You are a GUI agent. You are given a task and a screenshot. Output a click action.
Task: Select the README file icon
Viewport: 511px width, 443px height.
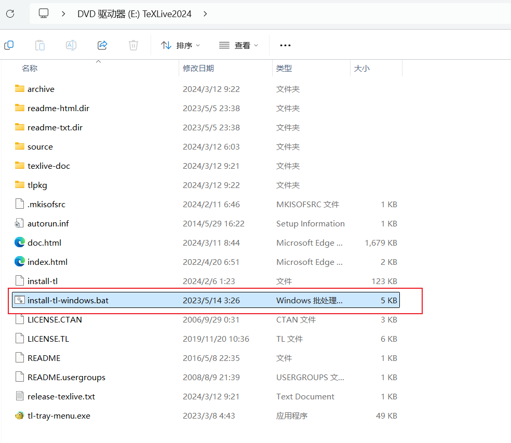point(20,358)
